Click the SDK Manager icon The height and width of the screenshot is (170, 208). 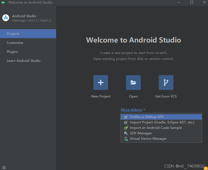[126, 133]
